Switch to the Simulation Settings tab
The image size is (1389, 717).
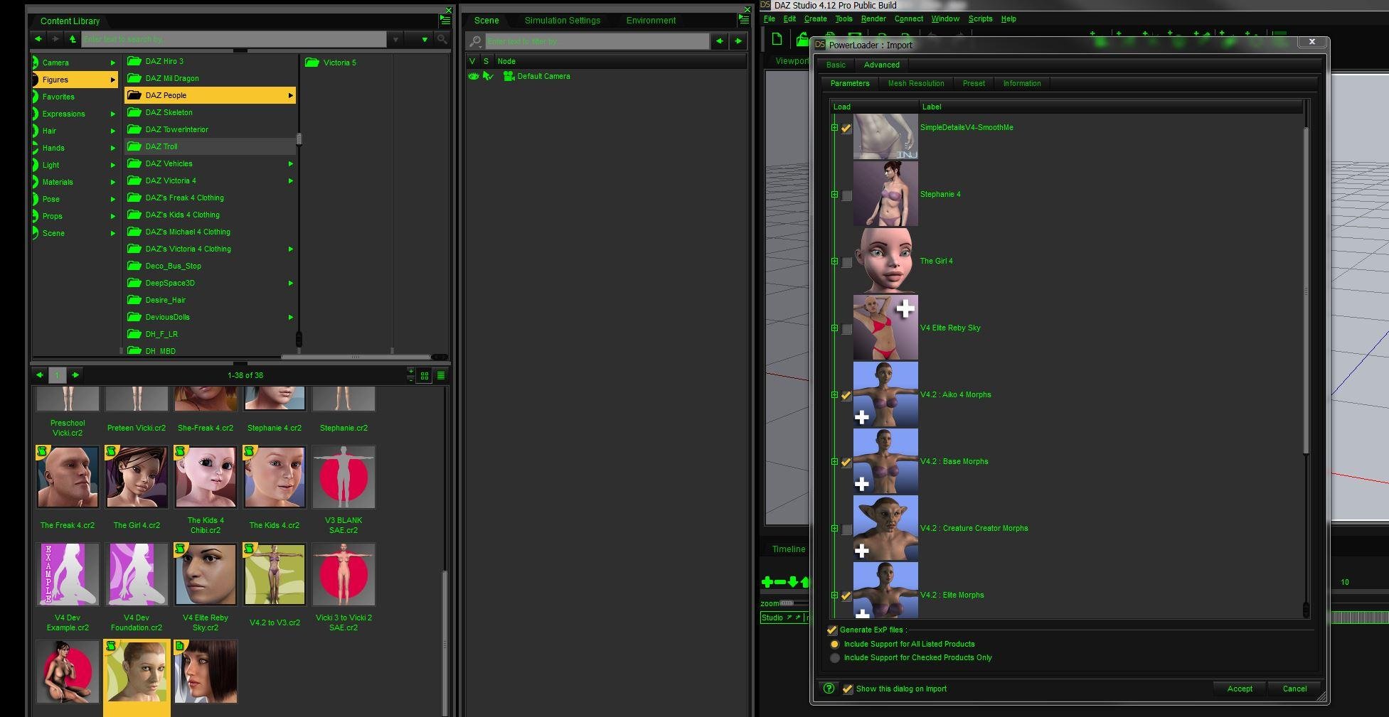tap(563, 21)
